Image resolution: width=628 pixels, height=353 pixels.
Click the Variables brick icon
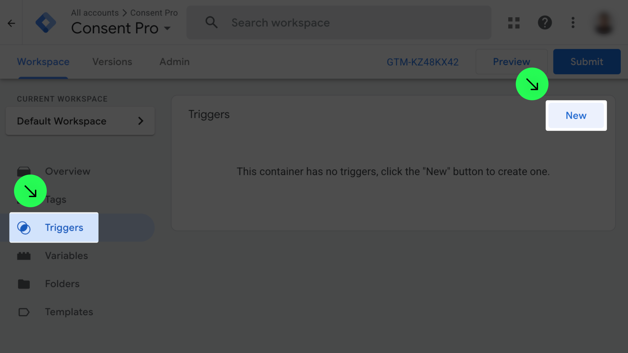pyautogui.click(x=24, y=256)
